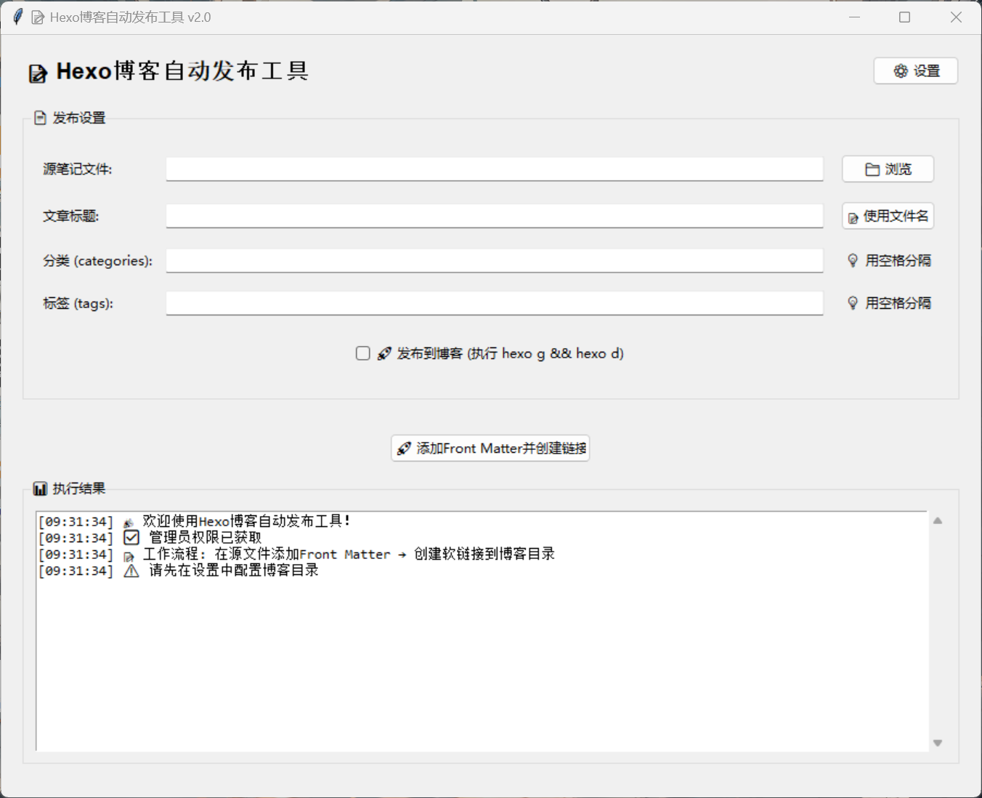
Task: Click the document icon next to 发布设置
Action: (x=41, y=118)
